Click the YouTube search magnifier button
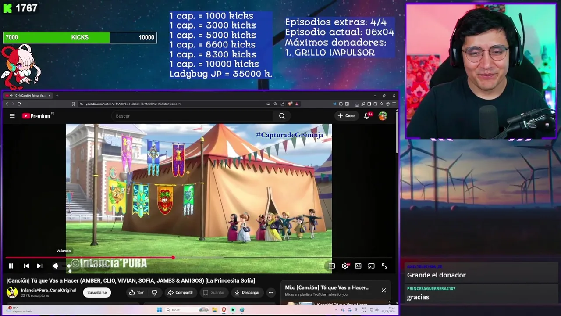This screenshot has width=561, height=316. coord(282,116)
